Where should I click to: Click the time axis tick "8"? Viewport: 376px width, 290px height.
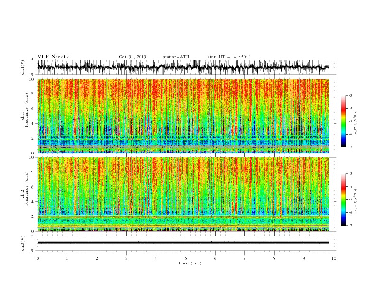pos(274,258)
